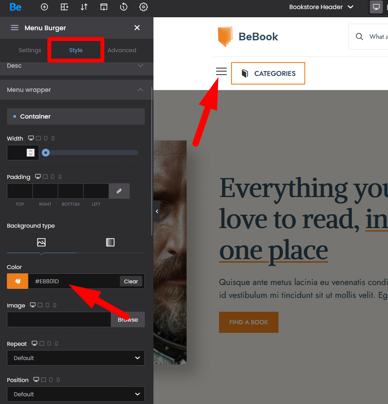Select tablet device for Image

tap(47, 305)
